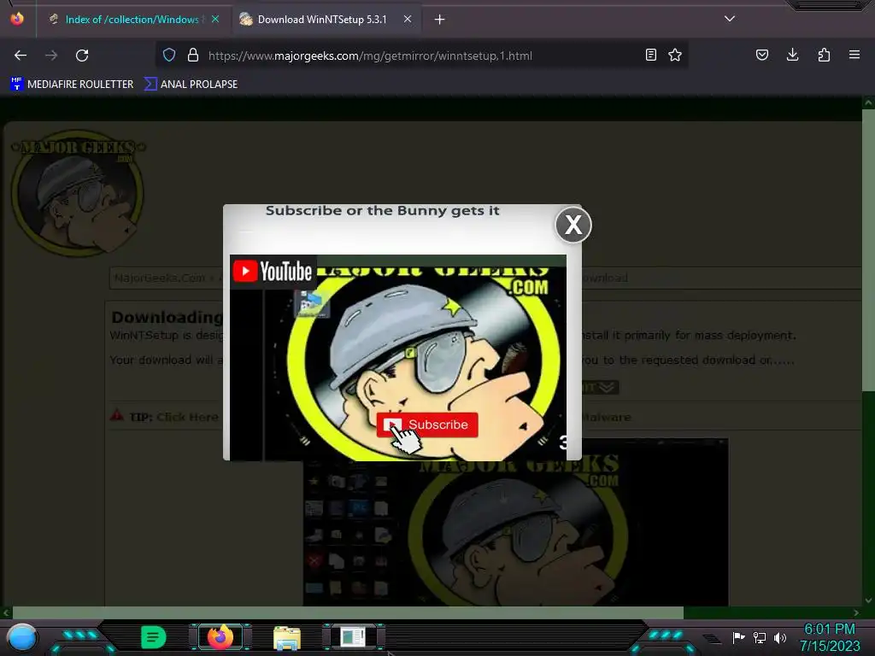Open the window app icon on taskbar

pos(353,637)
